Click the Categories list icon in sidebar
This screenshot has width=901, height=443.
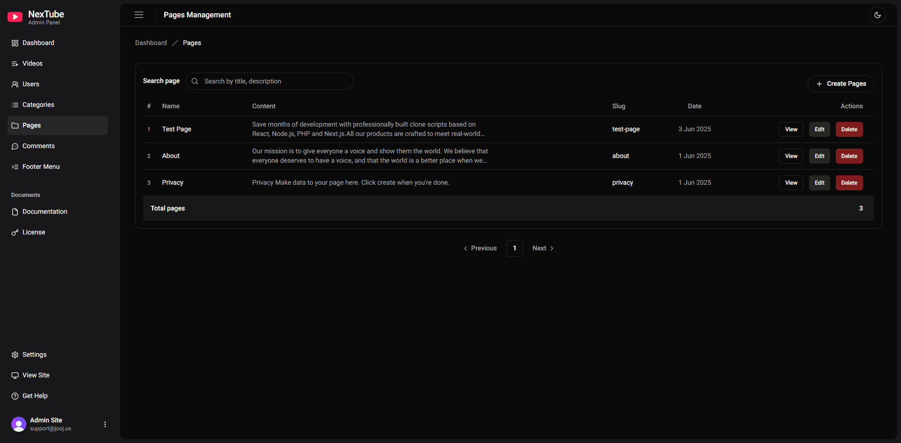(x=15, y=105)
